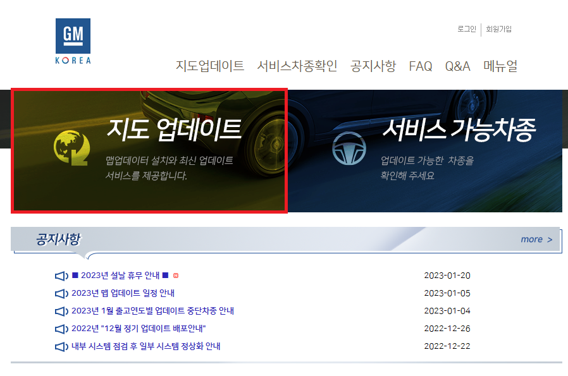Open notice 2023년 맵 업데이트 일정 안내
Screen dimensions: 568x376
pos(123,293)
